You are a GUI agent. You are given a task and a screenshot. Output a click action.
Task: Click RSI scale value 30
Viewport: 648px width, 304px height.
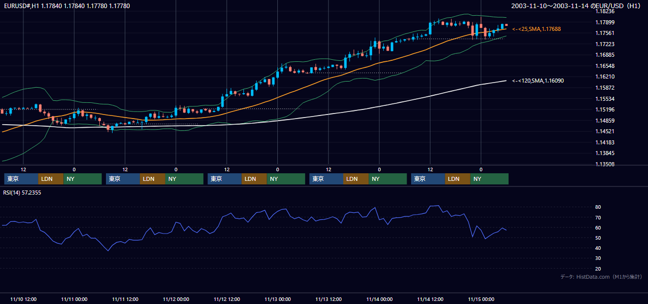pyautogui.click(x=598, y=258)
